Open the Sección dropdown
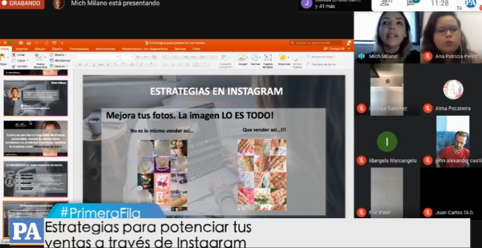The width and height of the screenshot is (482, 248). (x=59, y=66)
